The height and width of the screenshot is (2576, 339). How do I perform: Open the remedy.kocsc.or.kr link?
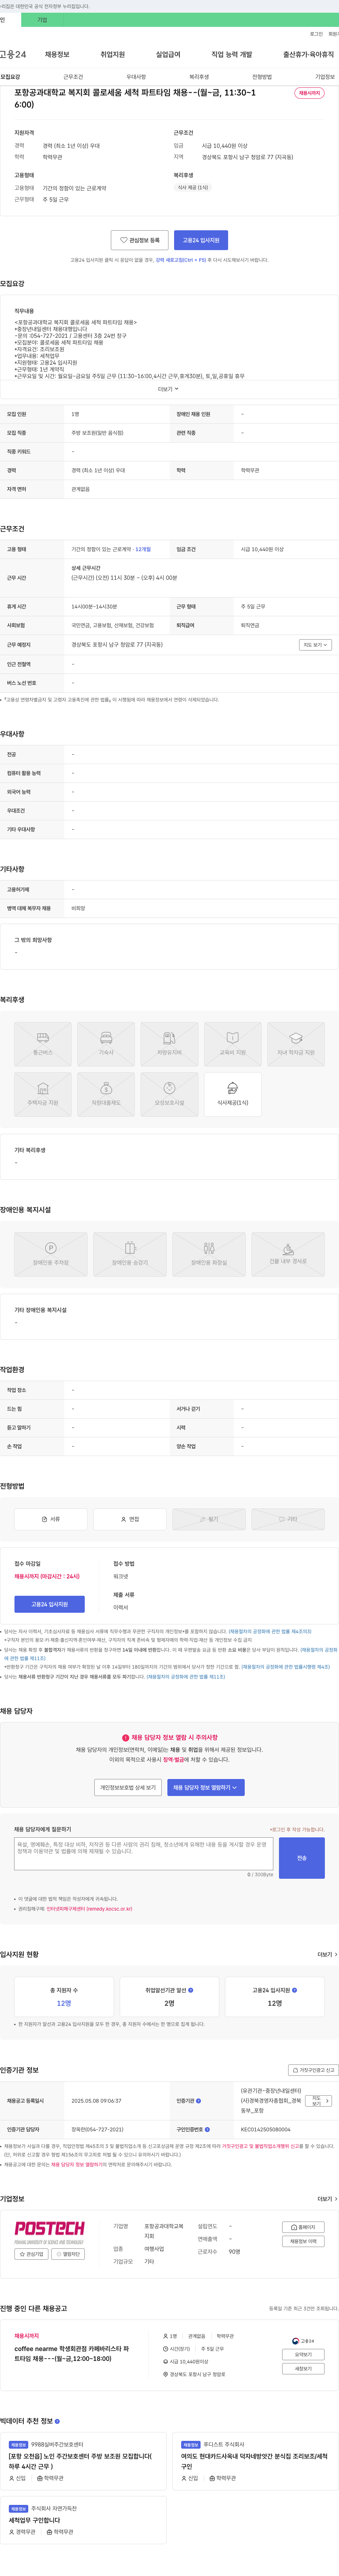(90, 1908)
